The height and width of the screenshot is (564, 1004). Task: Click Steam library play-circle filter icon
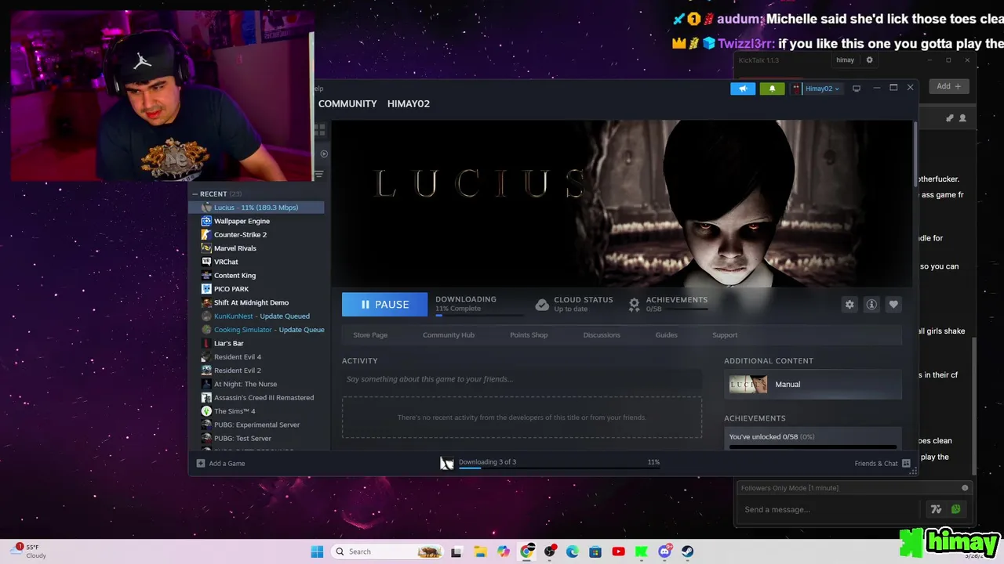click(x=324, y=154)
